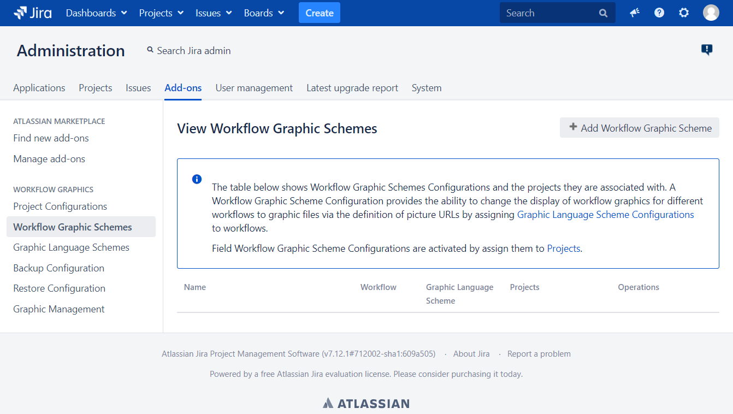Open the feedback megaphone icon
Screen dimensions: 733x414
click(634, 13)
